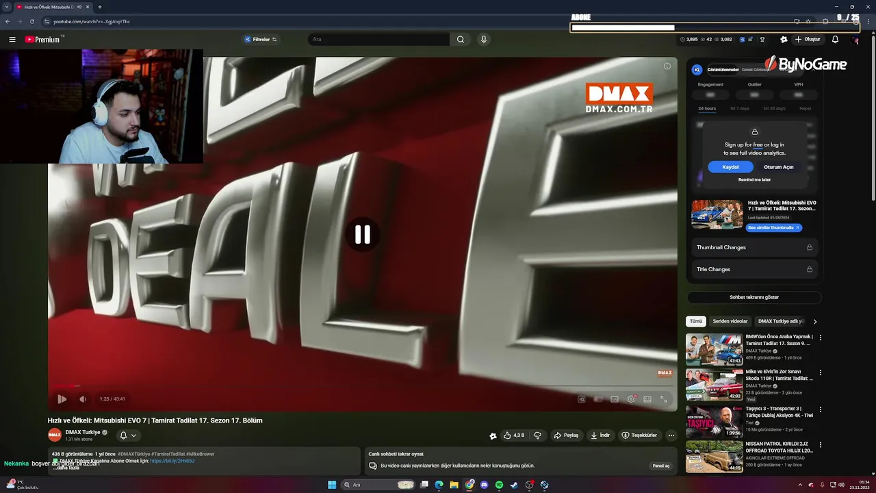The width and height of the screenshot is (876, 493).
Task: Open Discord from the taskbar
Action: pos(484,485)
